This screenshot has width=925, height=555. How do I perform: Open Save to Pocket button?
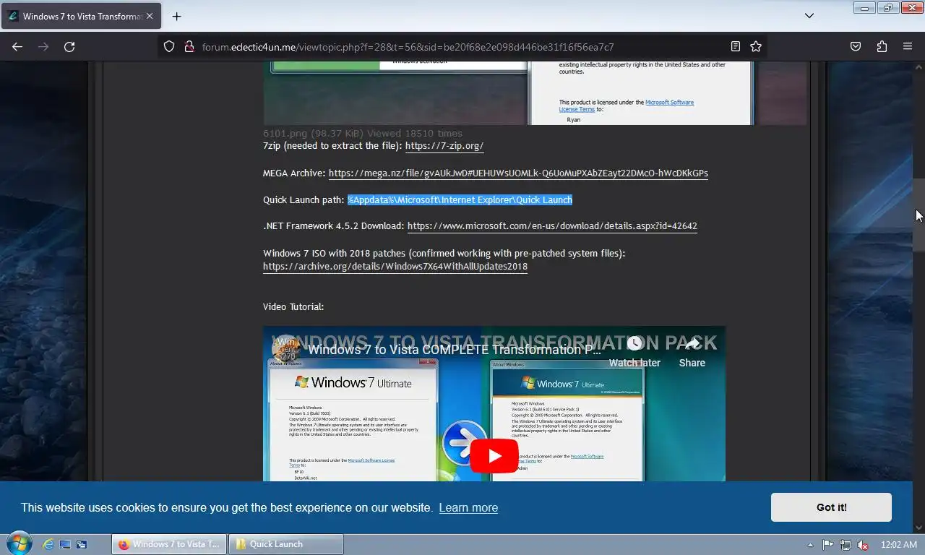tap(856, 46)
